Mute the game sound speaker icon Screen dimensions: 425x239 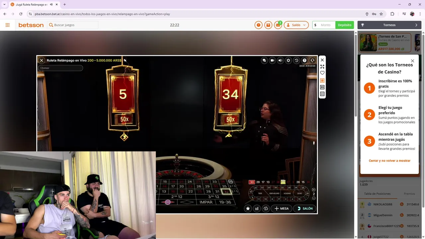tap(280, 60)
